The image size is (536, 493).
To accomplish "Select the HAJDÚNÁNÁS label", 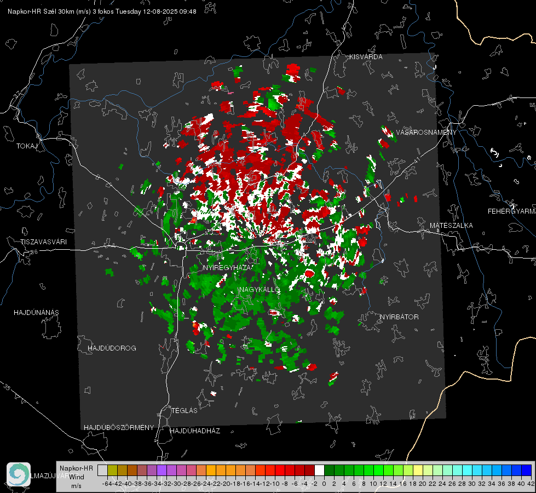I will click(x=36, y=313).
